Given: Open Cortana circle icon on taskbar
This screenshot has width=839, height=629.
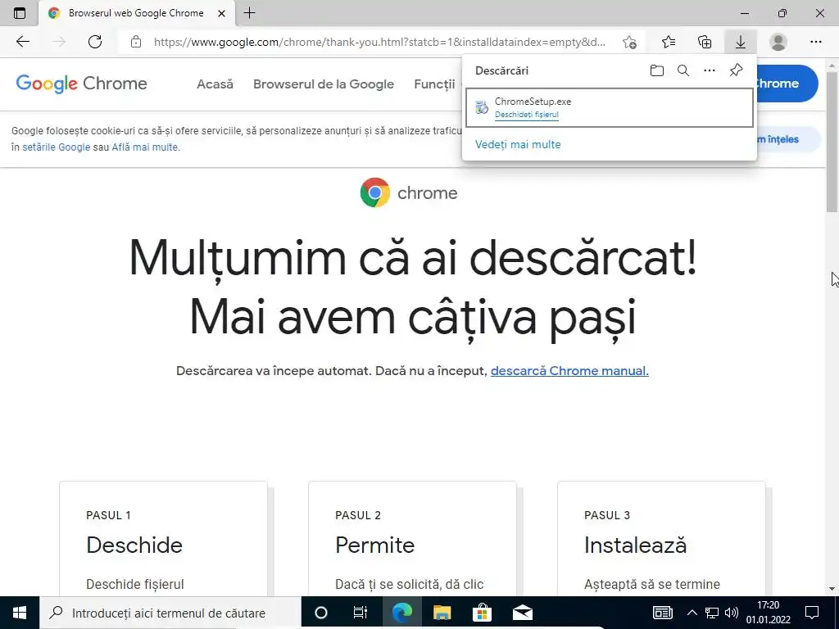Looking at the screenshot, I should (321, 613).
